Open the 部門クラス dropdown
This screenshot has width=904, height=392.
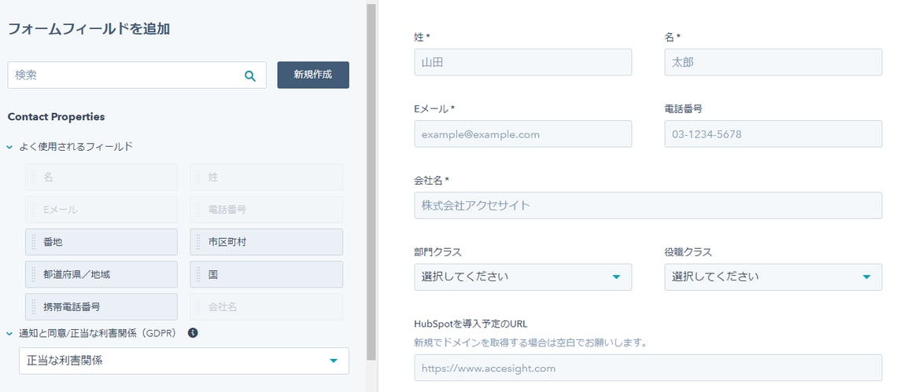(x=522, y=277)
